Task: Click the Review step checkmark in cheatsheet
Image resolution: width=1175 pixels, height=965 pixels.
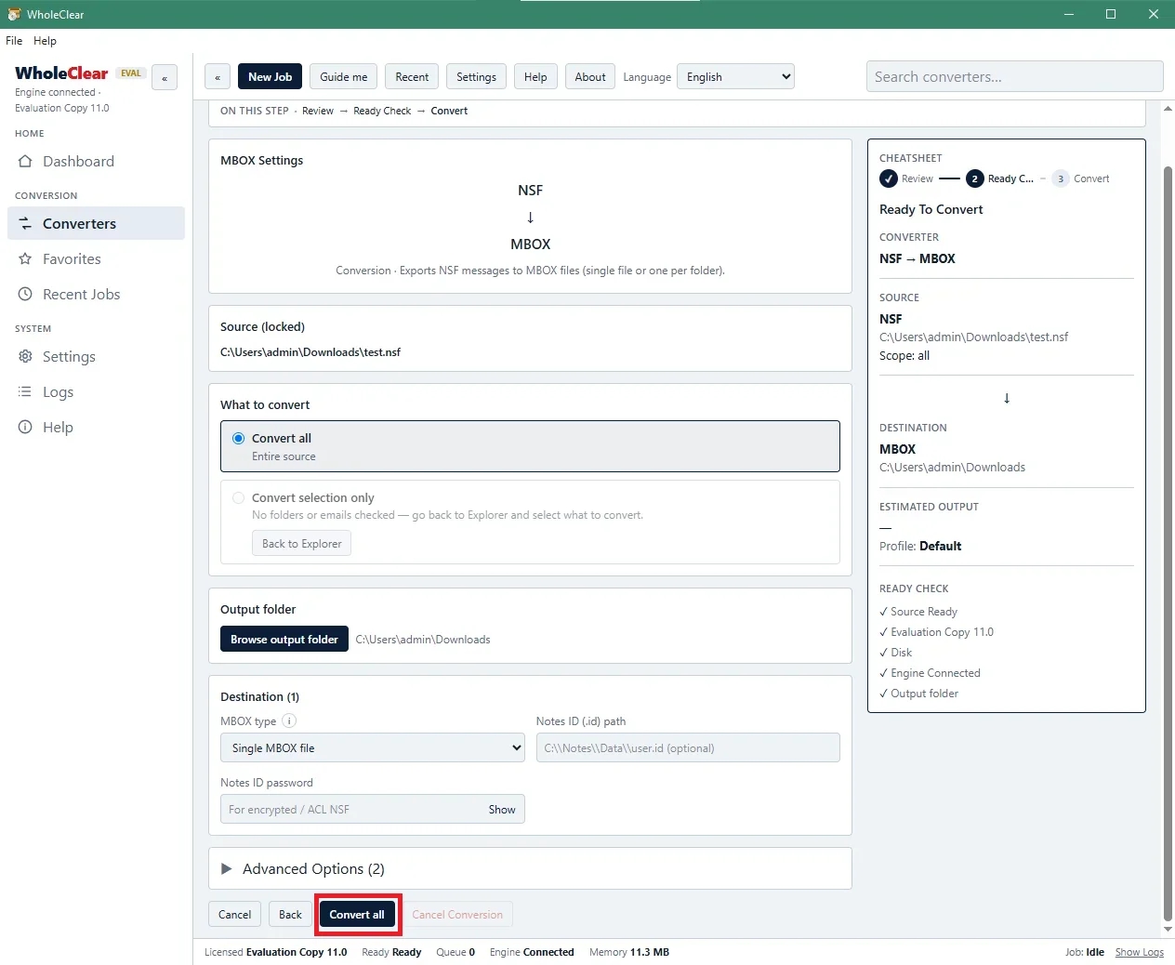Action: tap(889, 178)
